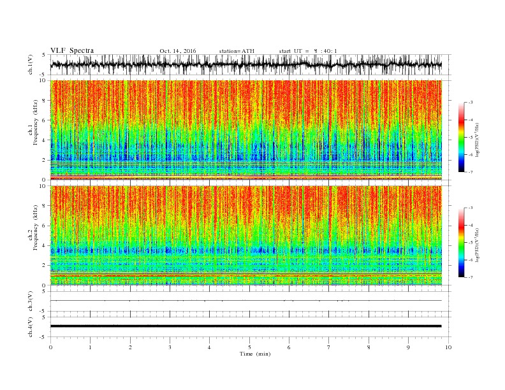Image resolution: width=505 pixels, height=390 pixels.
Task: Click the "9" tick on the time axis
Action: (408, 347)
